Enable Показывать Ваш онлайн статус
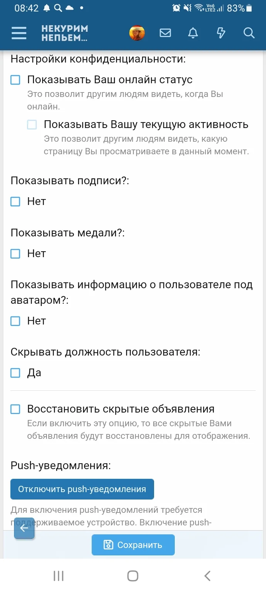The height and width of the screenshot is (592, 266). [15, 80]
